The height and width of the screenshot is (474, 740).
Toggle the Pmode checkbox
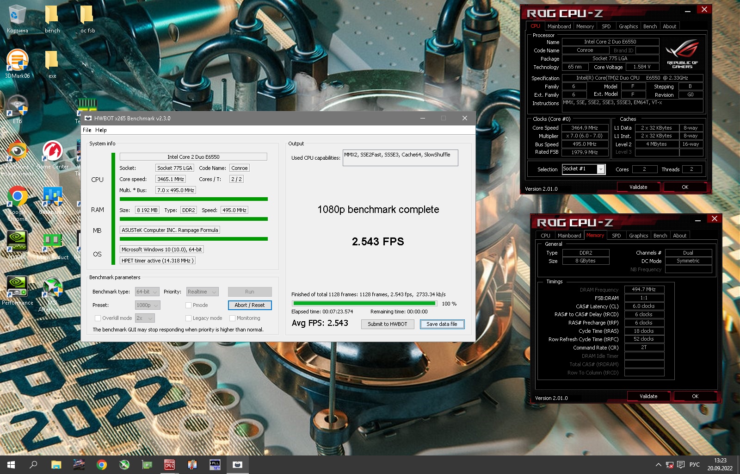(x=188, y=305)
